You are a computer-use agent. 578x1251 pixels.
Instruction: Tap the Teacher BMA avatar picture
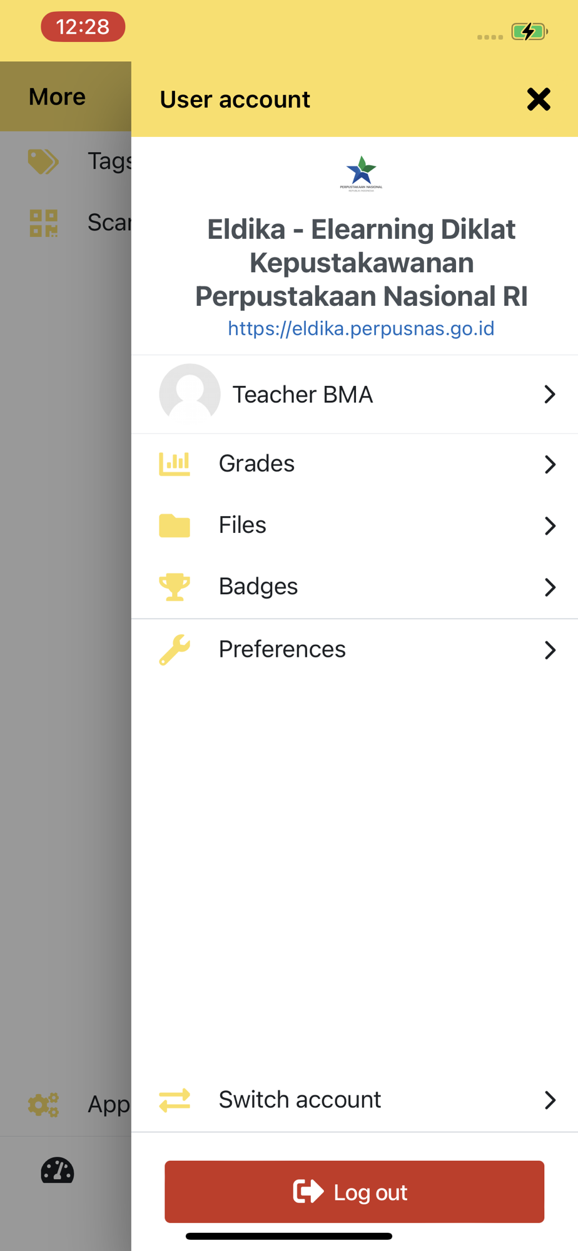click(190, 395)
